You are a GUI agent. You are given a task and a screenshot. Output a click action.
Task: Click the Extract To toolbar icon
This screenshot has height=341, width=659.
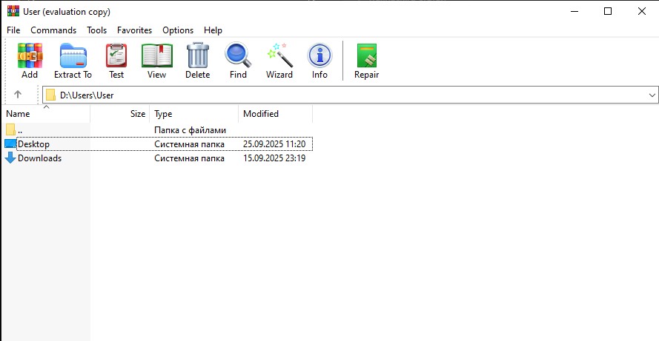coord(73,61)
